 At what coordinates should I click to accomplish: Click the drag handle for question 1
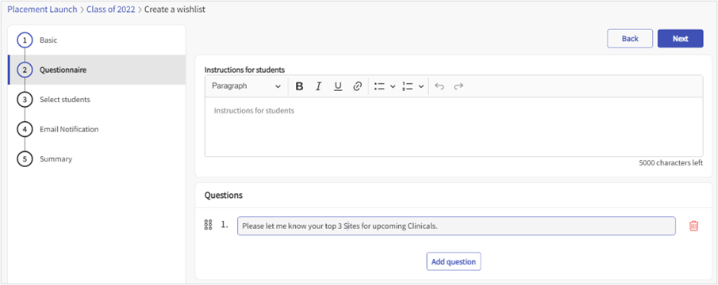[x=208, y=225]
